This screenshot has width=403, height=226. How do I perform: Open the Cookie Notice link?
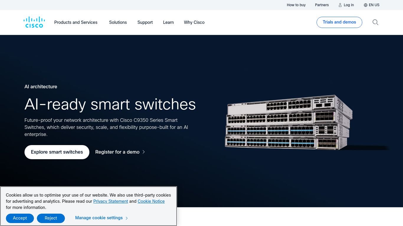[151, 201]
